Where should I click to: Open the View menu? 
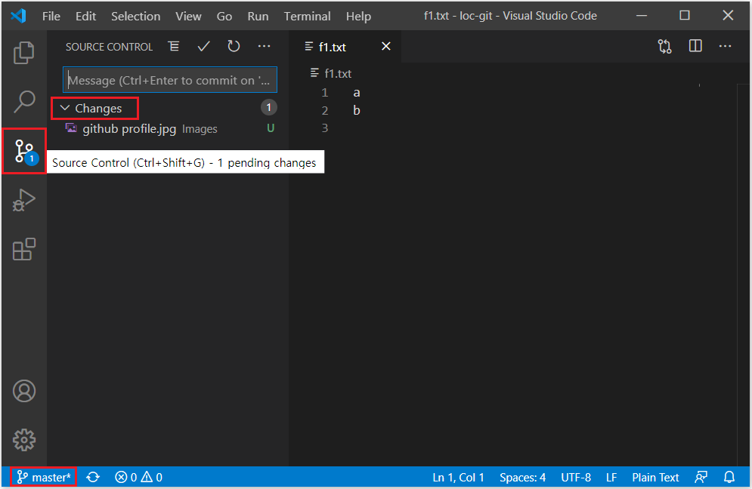[x=188, y=16]
